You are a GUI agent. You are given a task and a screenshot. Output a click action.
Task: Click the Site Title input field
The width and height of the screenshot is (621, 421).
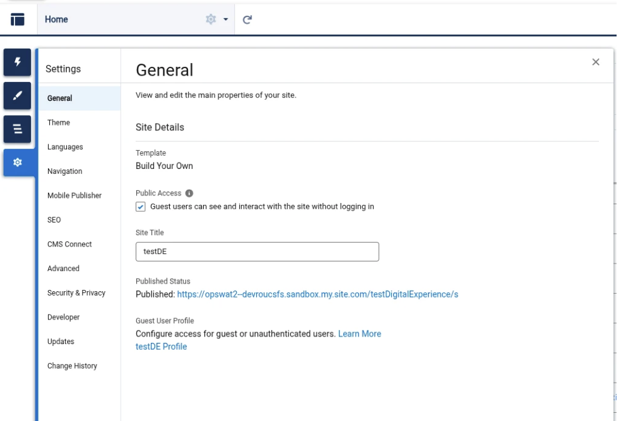click(x=257, y=251)
